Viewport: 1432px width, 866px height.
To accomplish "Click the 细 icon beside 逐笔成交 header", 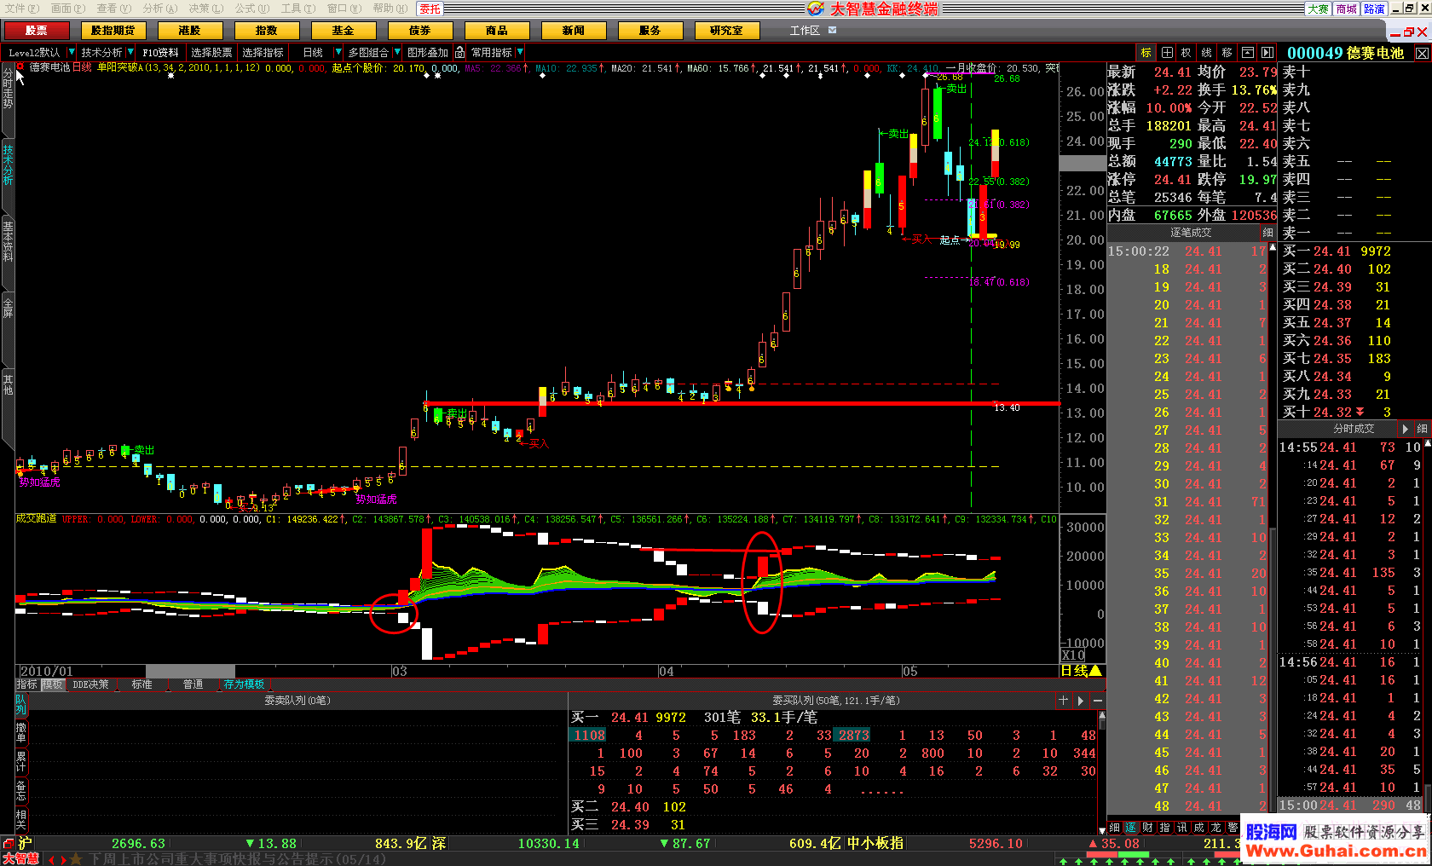I will click(x=1267, y=232).
